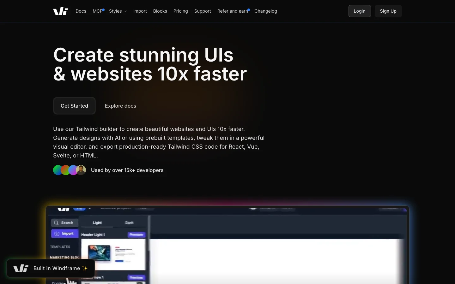This screenshot has height=284, width=455.
Task: Select the Dark tab in the preview
Action: click(129, 222)
